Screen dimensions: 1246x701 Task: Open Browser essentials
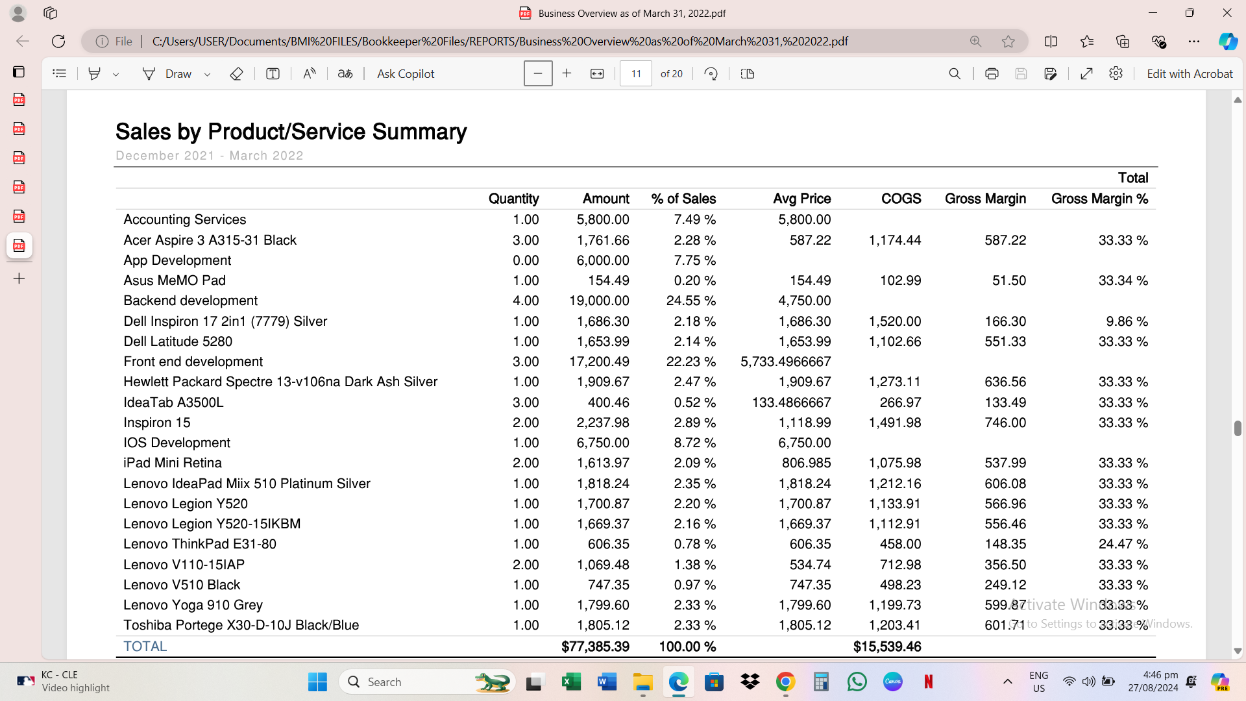[x=1158, y=41]
